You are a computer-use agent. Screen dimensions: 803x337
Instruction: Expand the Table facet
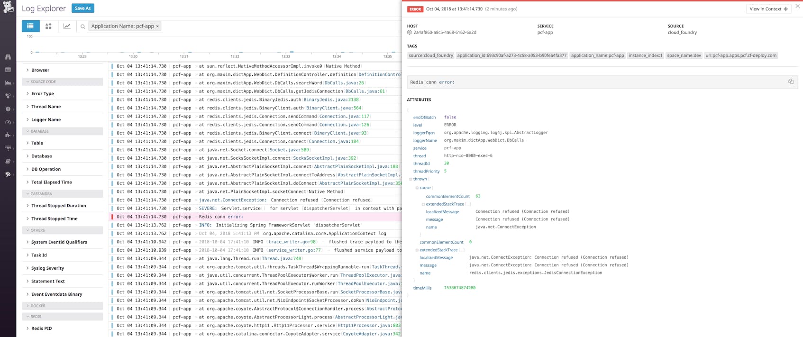point(62,143)
